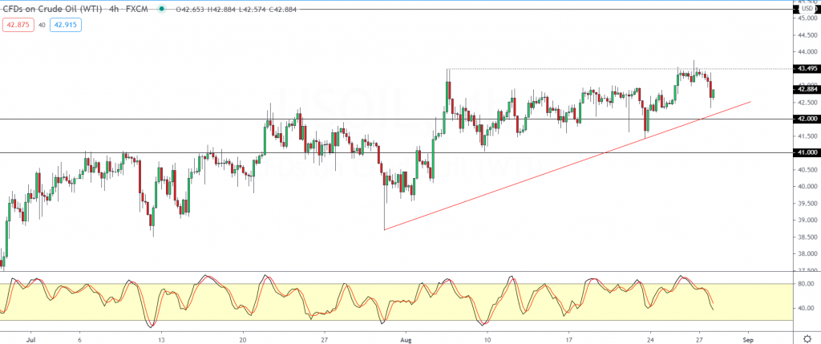Click the 40.000 price axis value
821x344 pixels.
tap(807, 186)
